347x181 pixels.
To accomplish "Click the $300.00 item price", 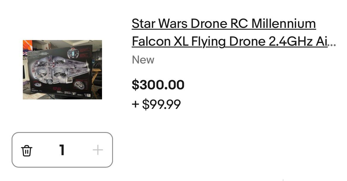I will [x=158, y=85].
